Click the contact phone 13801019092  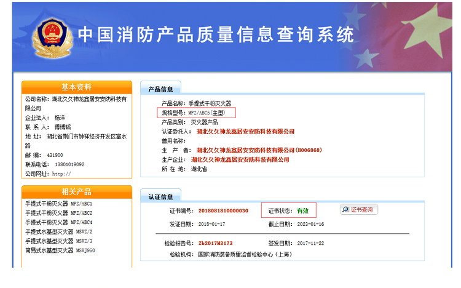pos(69,164)
